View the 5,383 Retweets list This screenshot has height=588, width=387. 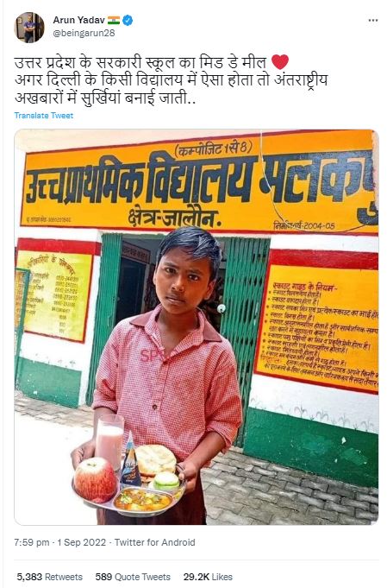[49, 577]
